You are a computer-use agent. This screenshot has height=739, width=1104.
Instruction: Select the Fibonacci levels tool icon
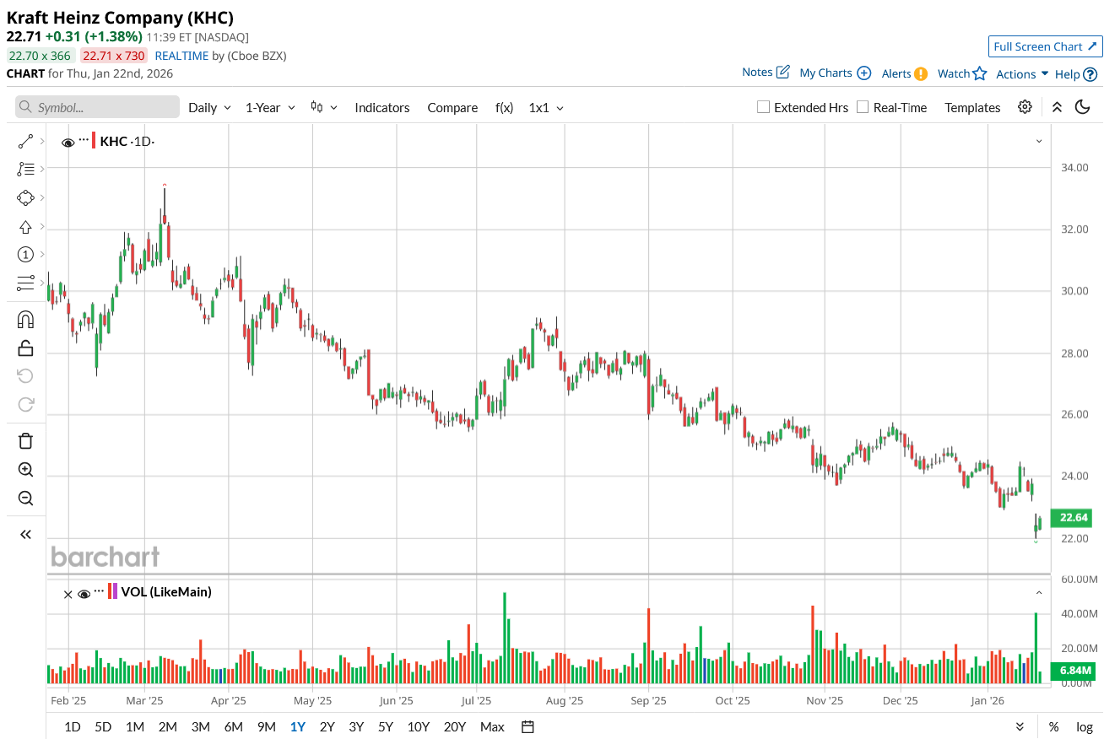click(x=25, y=170)
